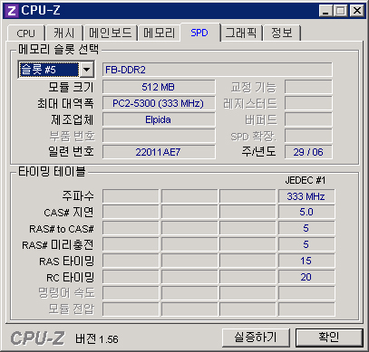Click the RAS# to CAS# value 5
Viewport: 369px width, 352px height.
(306, 228)
